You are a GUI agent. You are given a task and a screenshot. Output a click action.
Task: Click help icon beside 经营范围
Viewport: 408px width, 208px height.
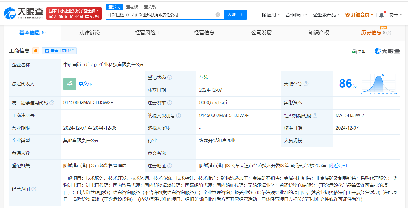[34, 189]
